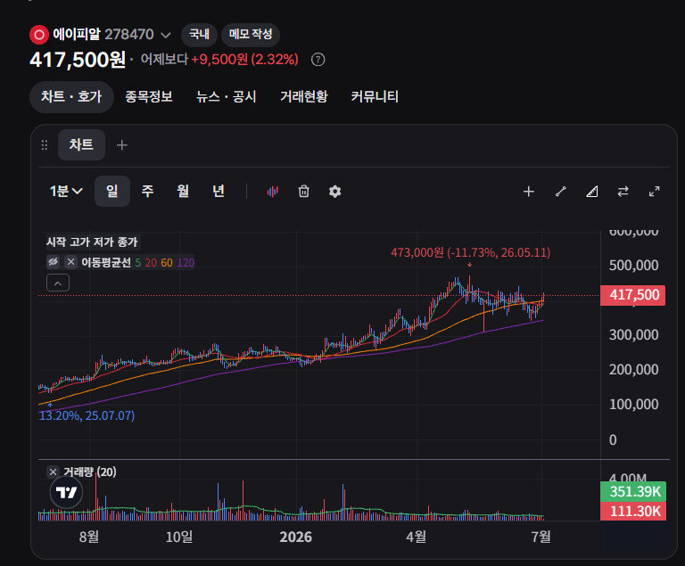Click the help question mark icon
This screenshot has height=566, width=685.
tap(318, 60)
